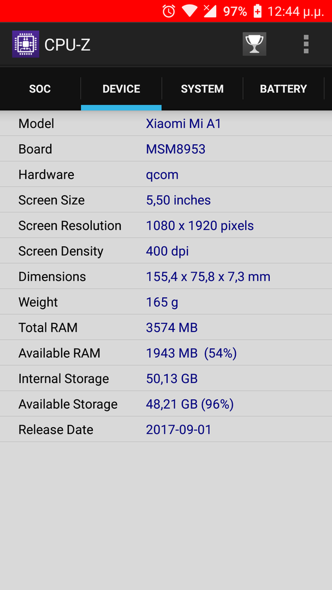This screenshot has width=332, height=590.
Task: Select the Screen Resolution row
Action: 166,226
